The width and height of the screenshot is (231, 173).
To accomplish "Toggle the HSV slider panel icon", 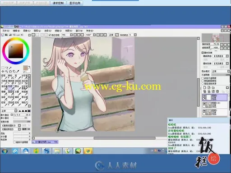I will pos(10,35).
